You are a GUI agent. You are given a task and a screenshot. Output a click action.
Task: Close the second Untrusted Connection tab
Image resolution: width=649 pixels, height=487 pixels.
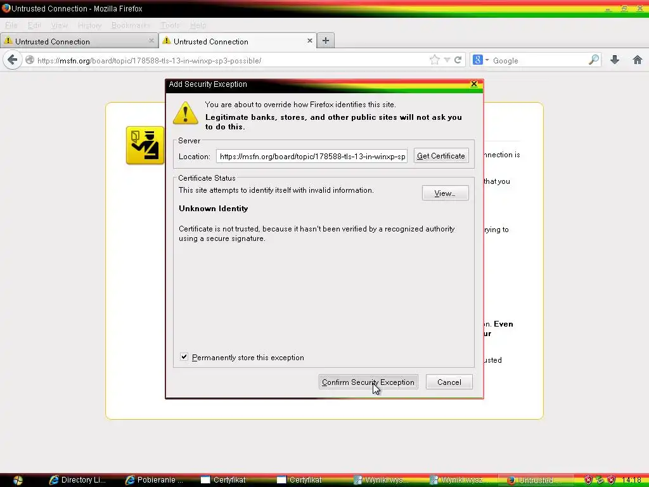pos(309,41)
